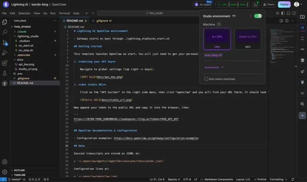Toggle the Studio environment power switch

pyautogui.click(x=258, y=16)
